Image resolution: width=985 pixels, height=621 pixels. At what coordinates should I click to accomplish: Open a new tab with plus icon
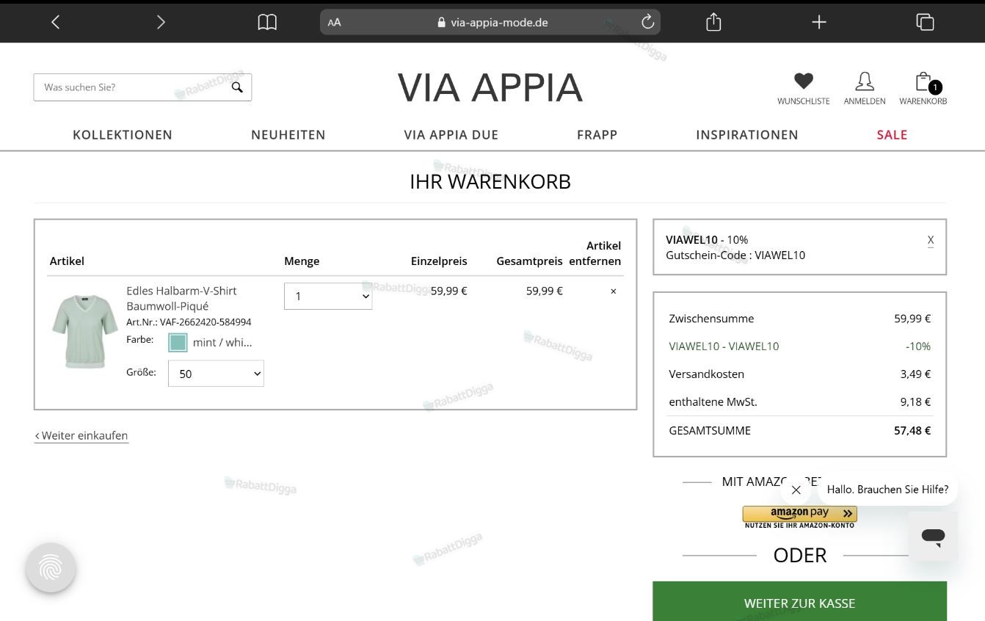819,22
